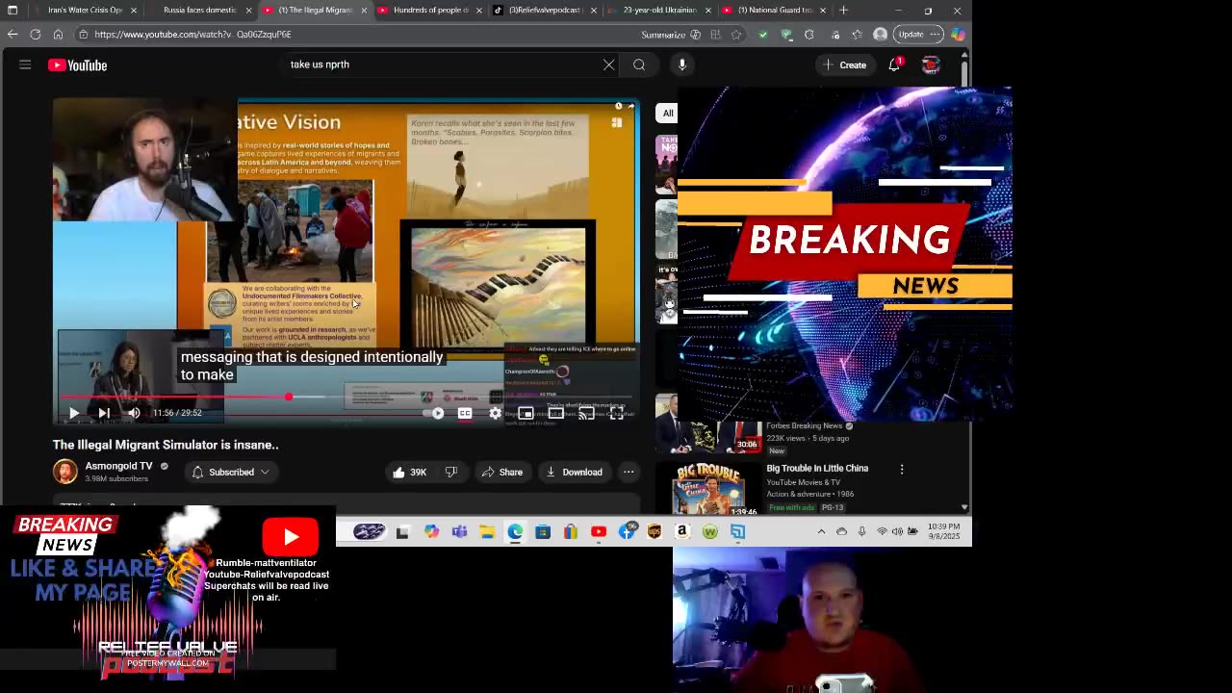Open the Asmongold TV channel avatar
The width and height of the screenshot is (1232, 693).
pos(64,472)
